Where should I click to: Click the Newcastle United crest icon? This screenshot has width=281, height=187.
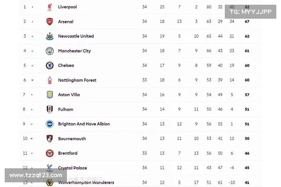pyautogui.click(x=50, y=36)
